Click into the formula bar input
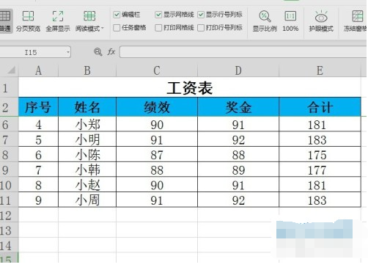368x270 pixels. 243,52
